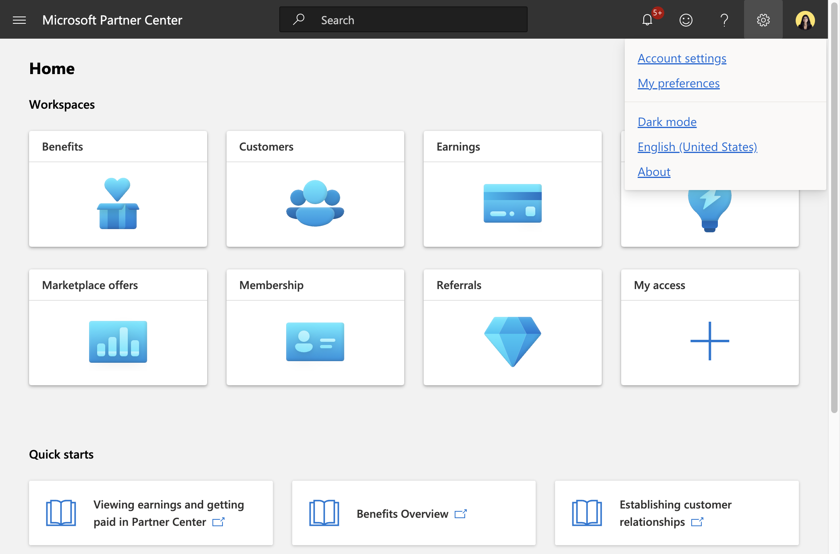
Task: Click the Referrals card title
Action: [459, 285]
